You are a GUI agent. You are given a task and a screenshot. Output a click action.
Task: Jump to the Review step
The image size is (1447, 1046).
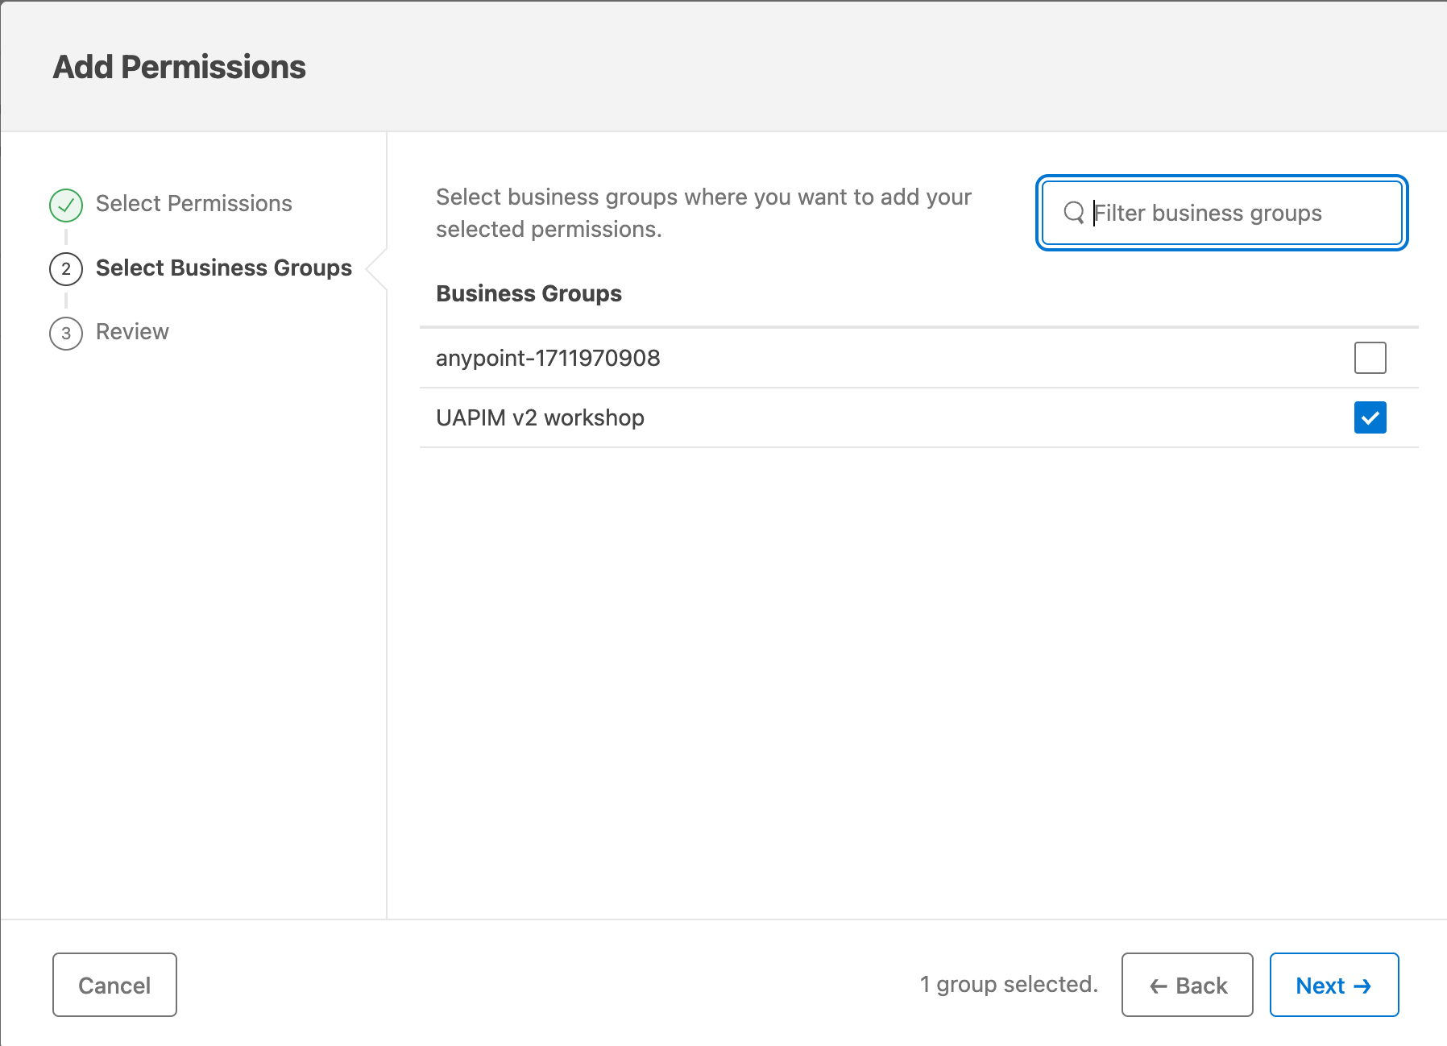click(x=132, y=332)
